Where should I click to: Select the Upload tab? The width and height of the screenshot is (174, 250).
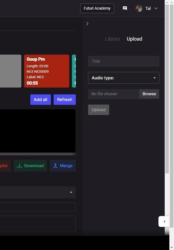click(x=134, y=39)
